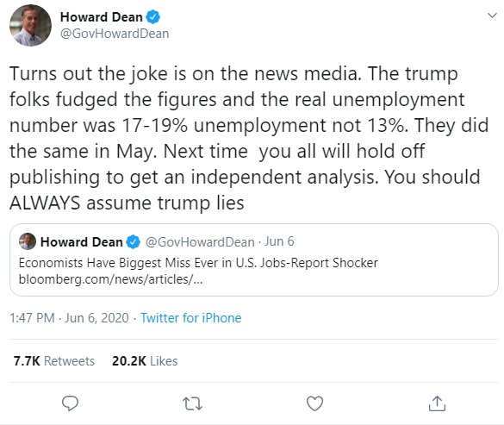Image resolution: width=504 pixels, height=425 pixels.
Task: Click the small avatar in quoted tweet
Action: tap(28, 241)
